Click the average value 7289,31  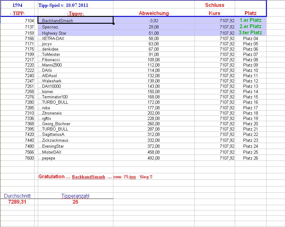[x=17, y=202]
